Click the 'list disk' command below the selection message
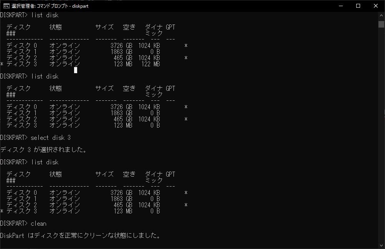 (x=45, y=162)
